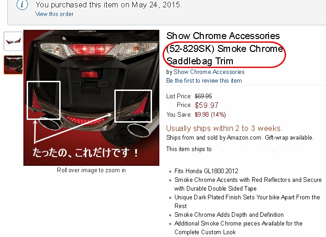The height and width of the screenshot is (237, 326).
Task: Click the Japanese caption on product image
Action: coord(85,152)
